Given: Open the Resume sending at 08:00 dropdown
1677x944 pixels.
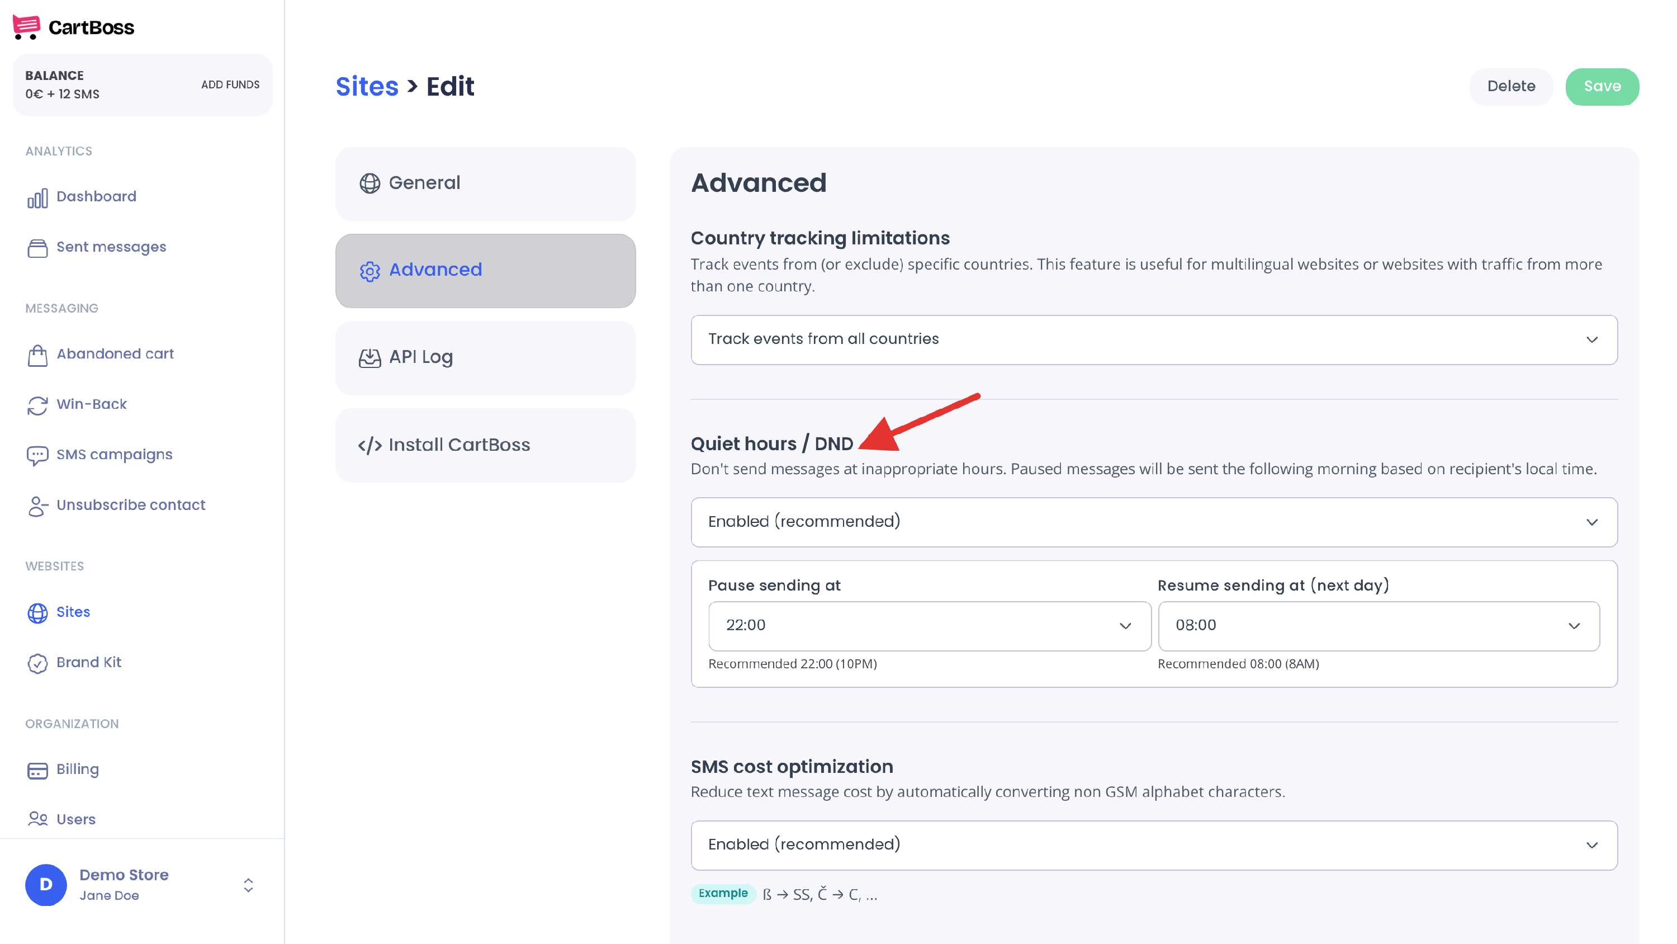Looking at the screenshot, I should pyautogui.click(x=1379, y=626).
